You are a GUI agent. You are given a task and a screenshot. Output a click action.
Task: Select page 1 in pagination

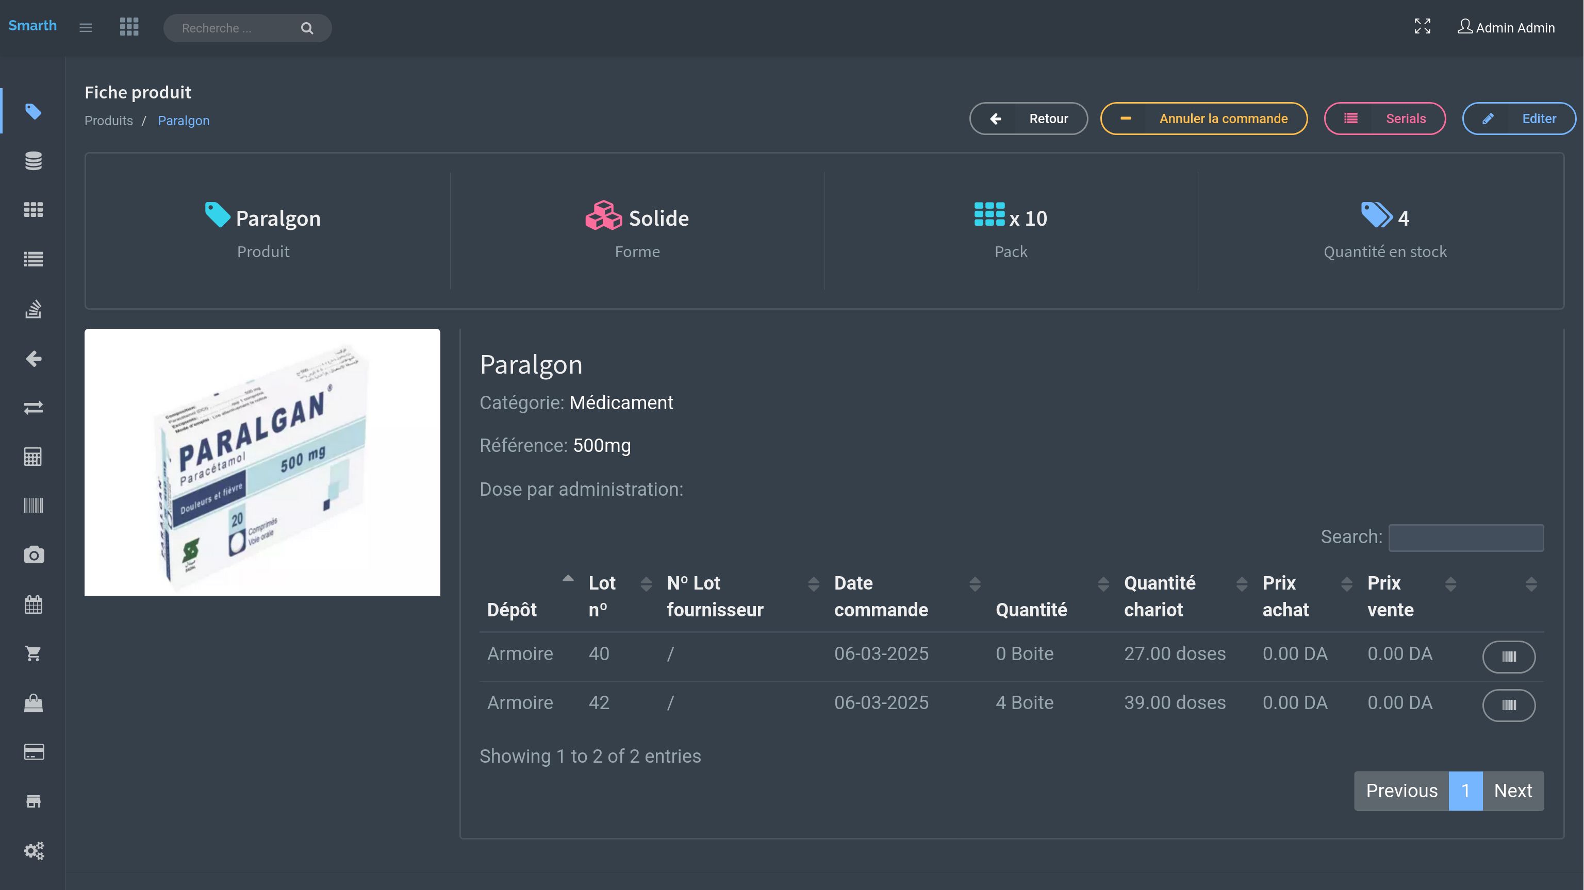pos(1466,791)
